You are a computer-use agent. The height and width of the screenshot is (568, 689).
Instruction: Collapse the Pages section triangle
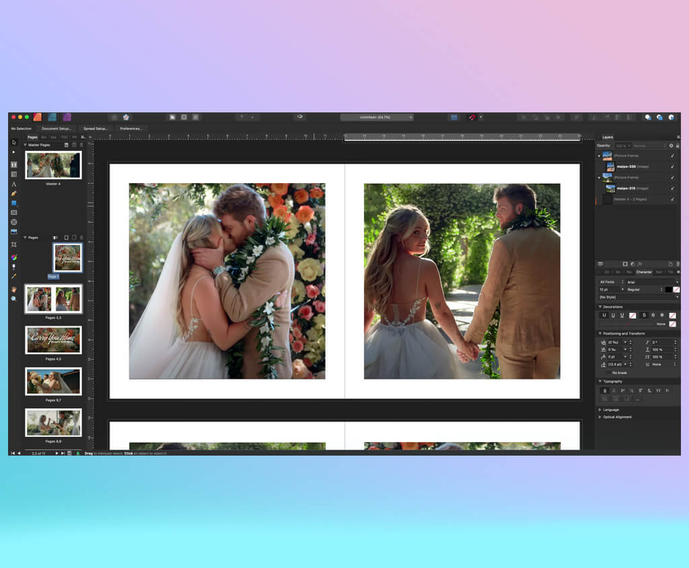coord(25,238)
